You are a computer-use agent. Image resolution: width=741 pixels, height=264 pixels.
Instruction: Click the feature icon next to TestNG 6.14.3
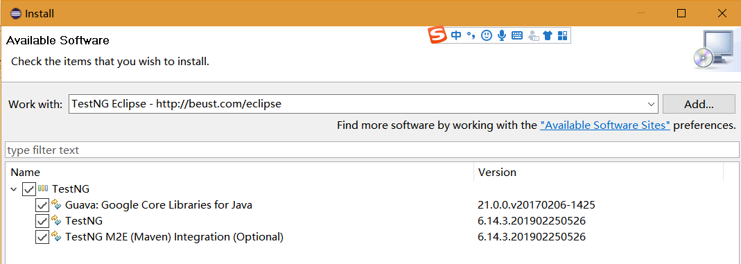(57, 220)
